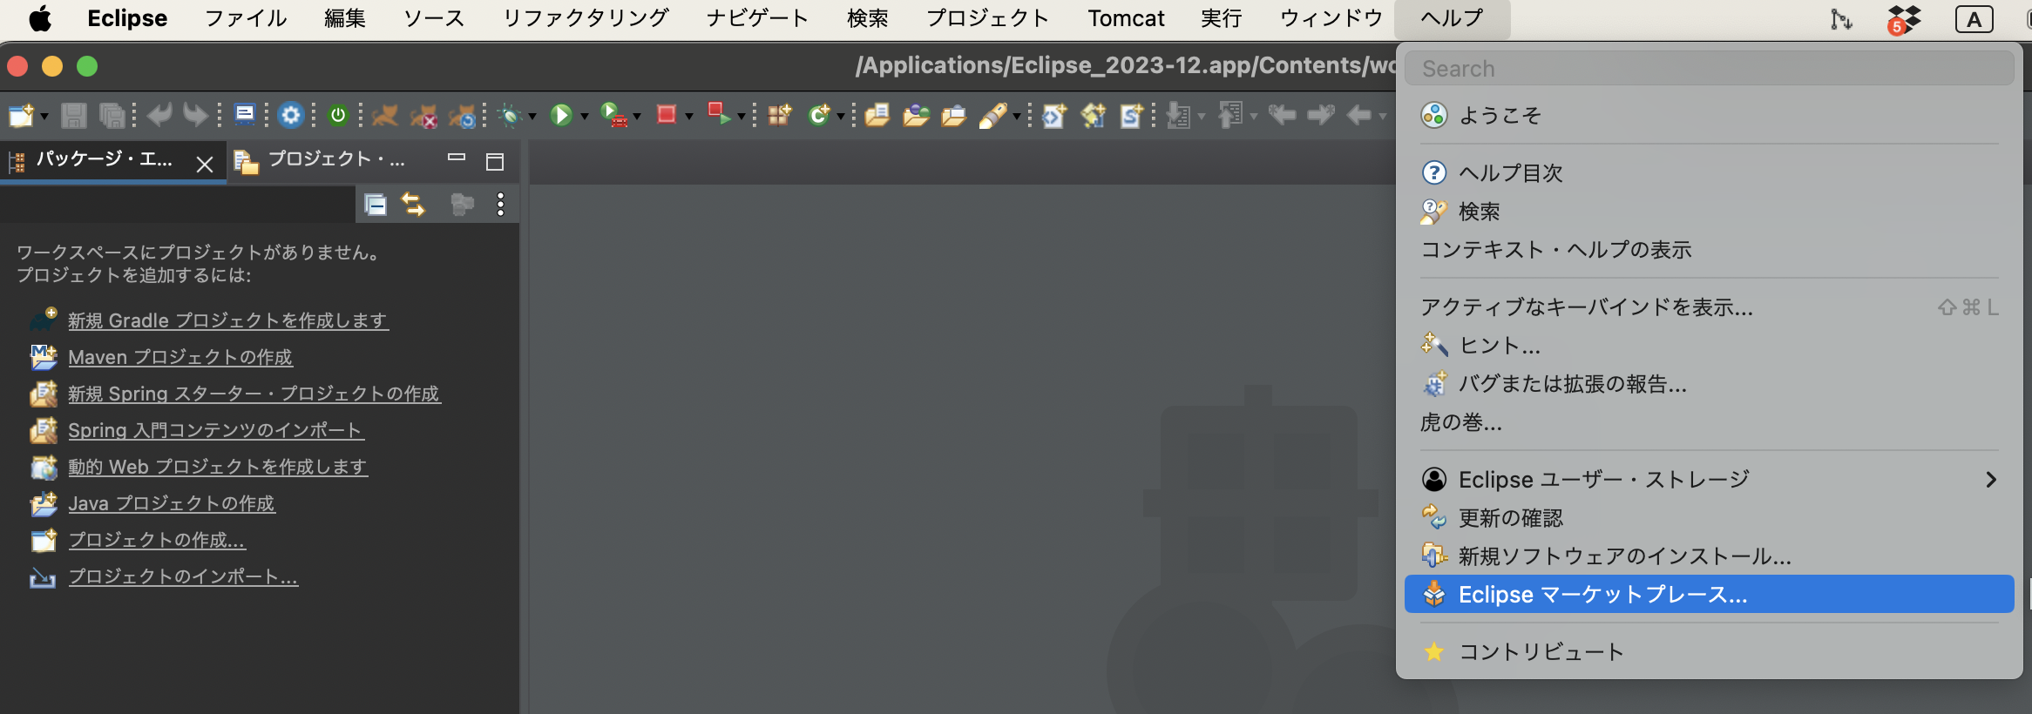Open dropdown arrow beside Debug bug icon

(532, 117)
